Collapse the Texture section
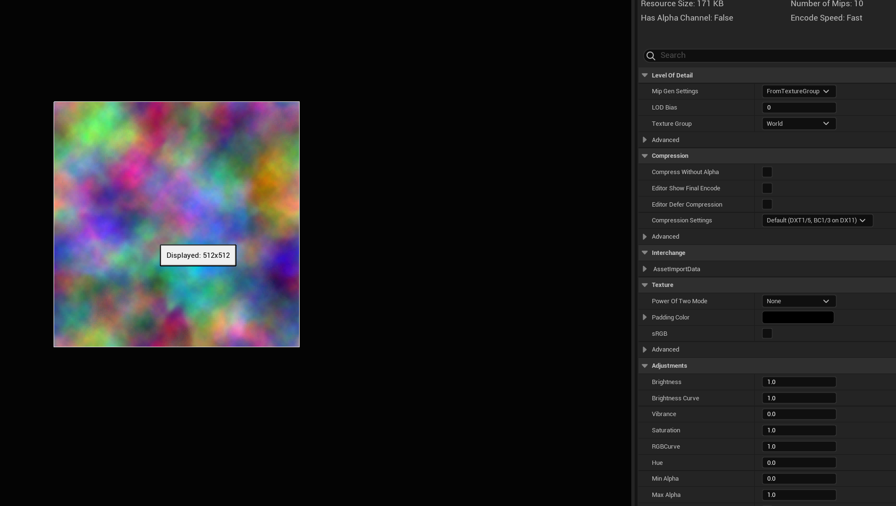Screen dimensions: 896x506 click(645, 285)
